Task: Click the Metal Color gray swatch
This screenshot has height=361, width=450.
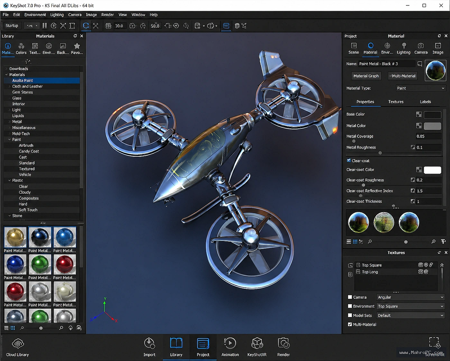Action: pos(432,126)
